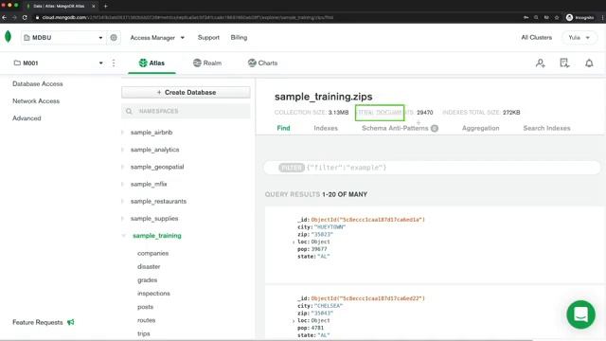Click Feature Requests megaphone icon
The width and height of the screenshot is (606, 341).
tap(71, 322)
